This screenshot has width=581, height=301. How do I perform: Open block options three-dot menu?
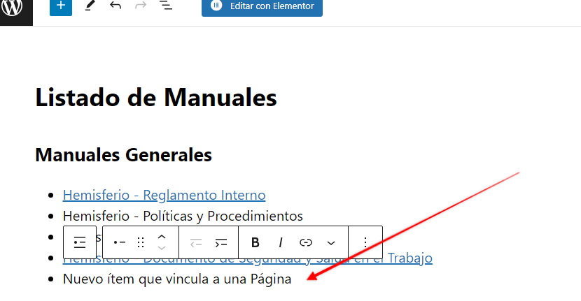pyautogui.click(x=365, y=243)
